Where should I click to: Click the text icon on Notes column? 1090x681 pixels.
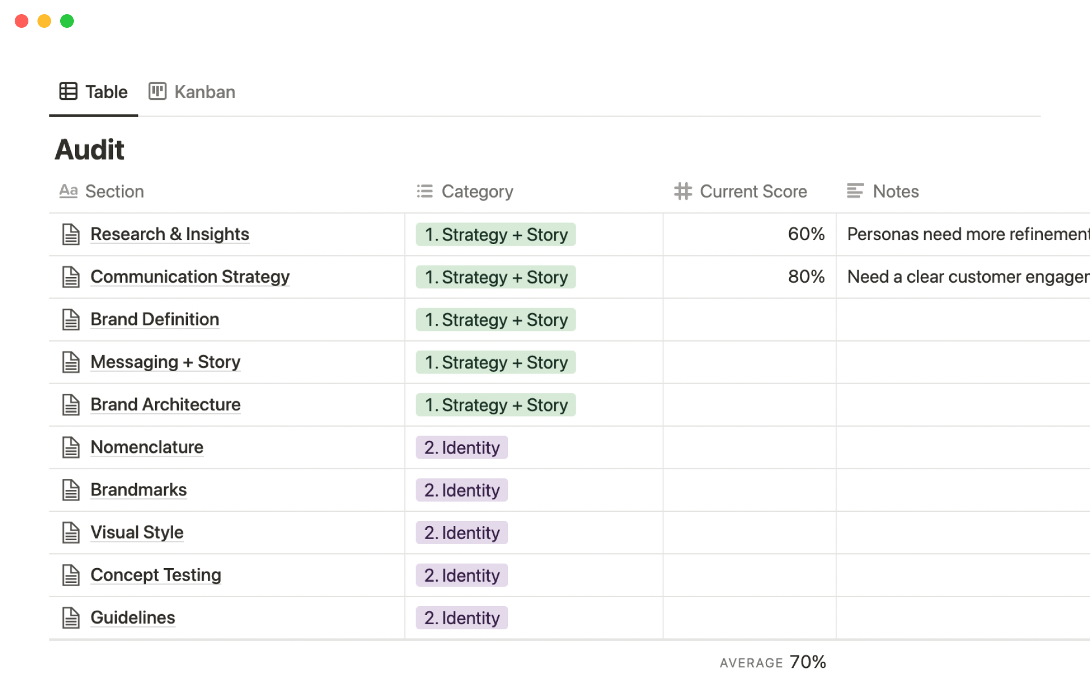855,191
